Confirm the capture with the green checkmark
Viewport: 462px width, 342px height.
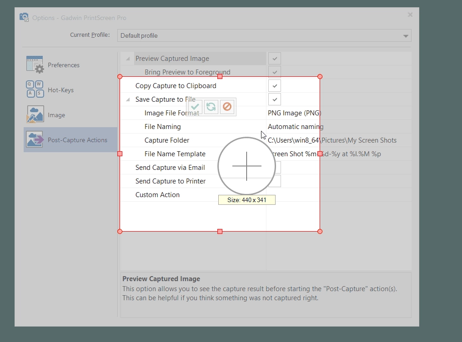pyautogui.click(x=195, y=107)
